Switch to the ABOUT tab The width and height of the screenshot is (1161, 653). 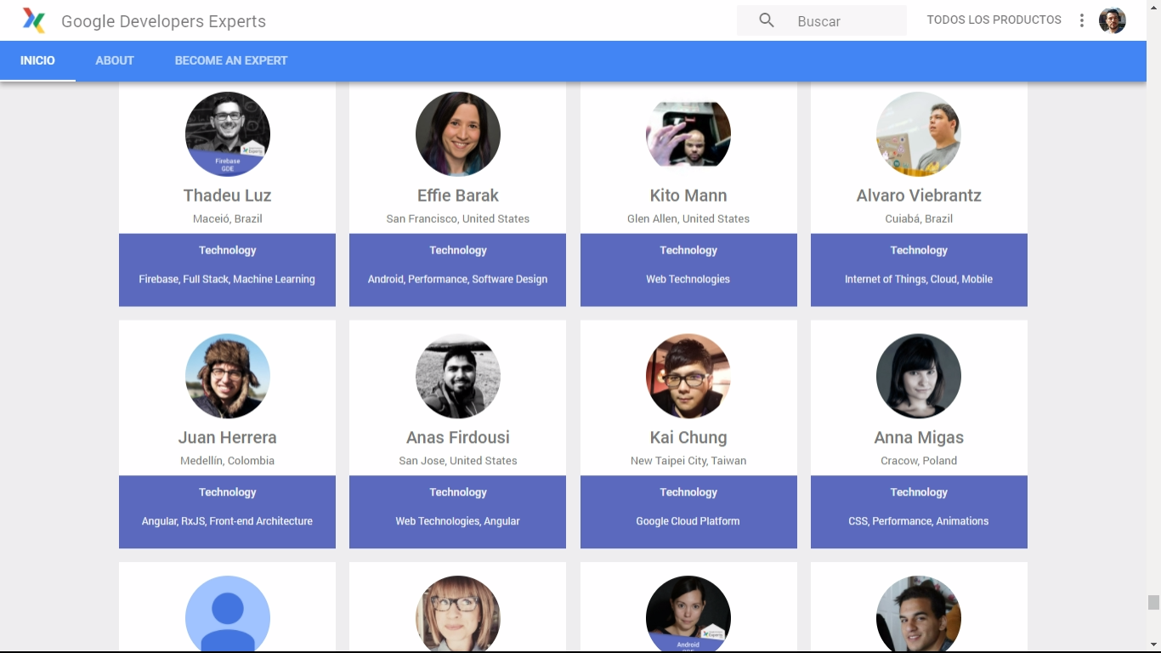pyautogui.click(x=115, y=60)
